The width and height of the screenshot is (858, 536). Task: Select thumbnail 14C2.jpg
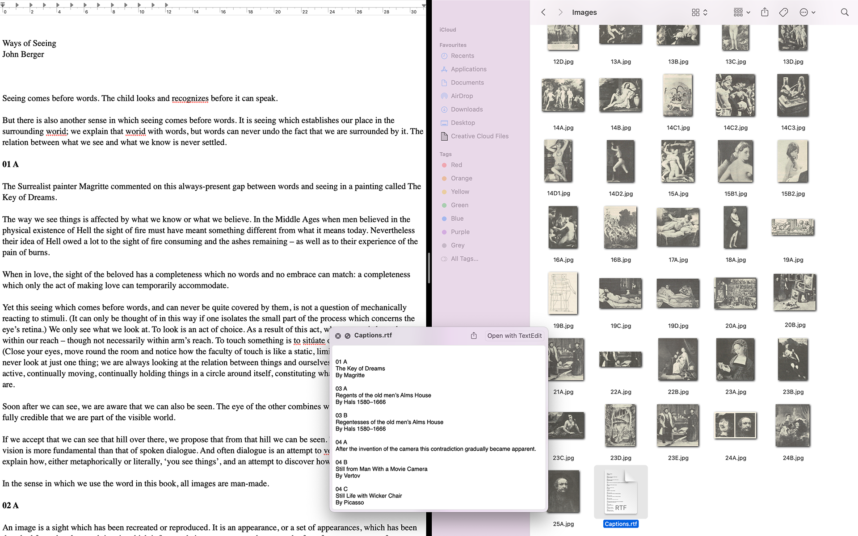[x=736, y=96]
